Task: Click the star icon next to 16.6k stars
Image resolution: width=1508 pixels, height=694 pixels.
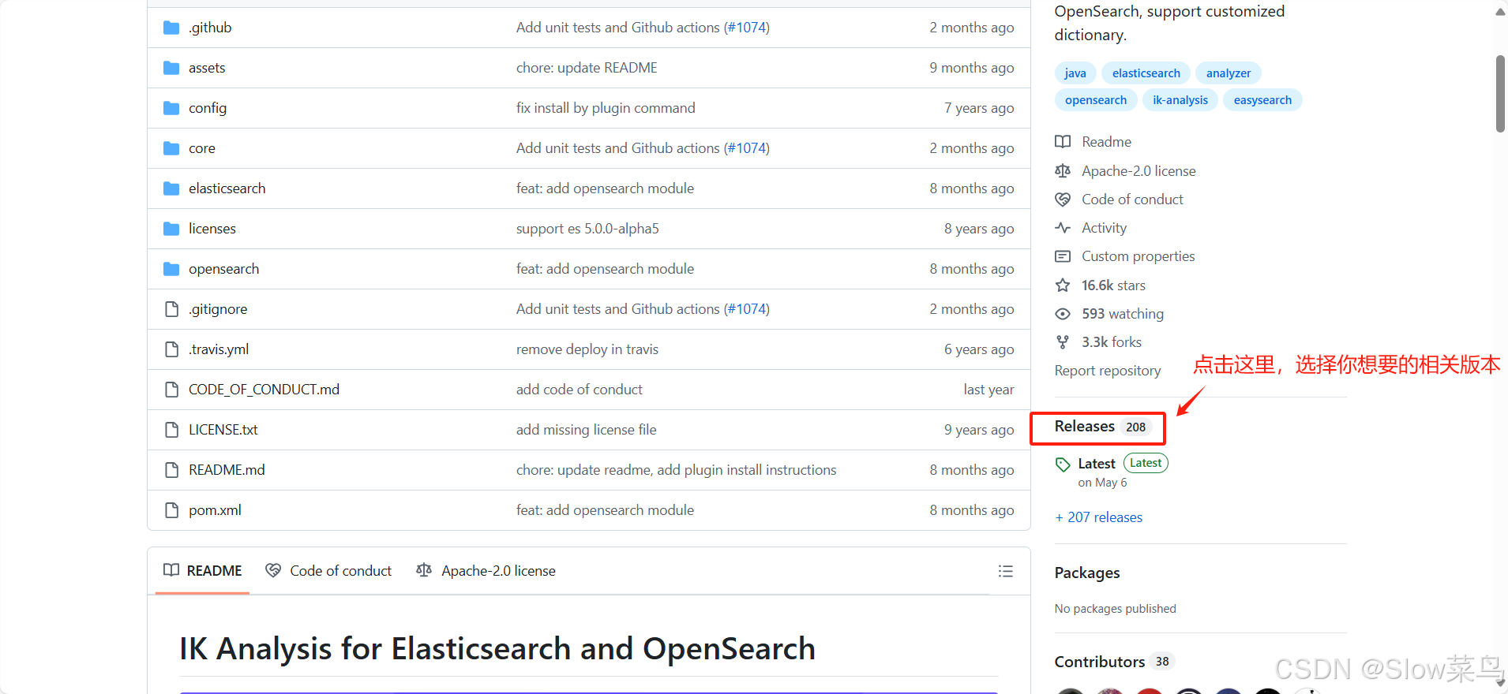Action: (x=1063, y=285)
